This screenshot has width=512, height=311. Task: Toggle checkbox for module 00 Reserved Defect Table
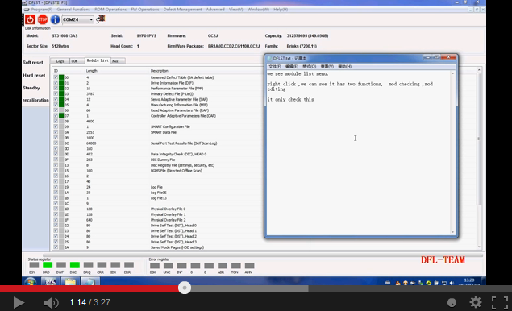pos(56,77)
